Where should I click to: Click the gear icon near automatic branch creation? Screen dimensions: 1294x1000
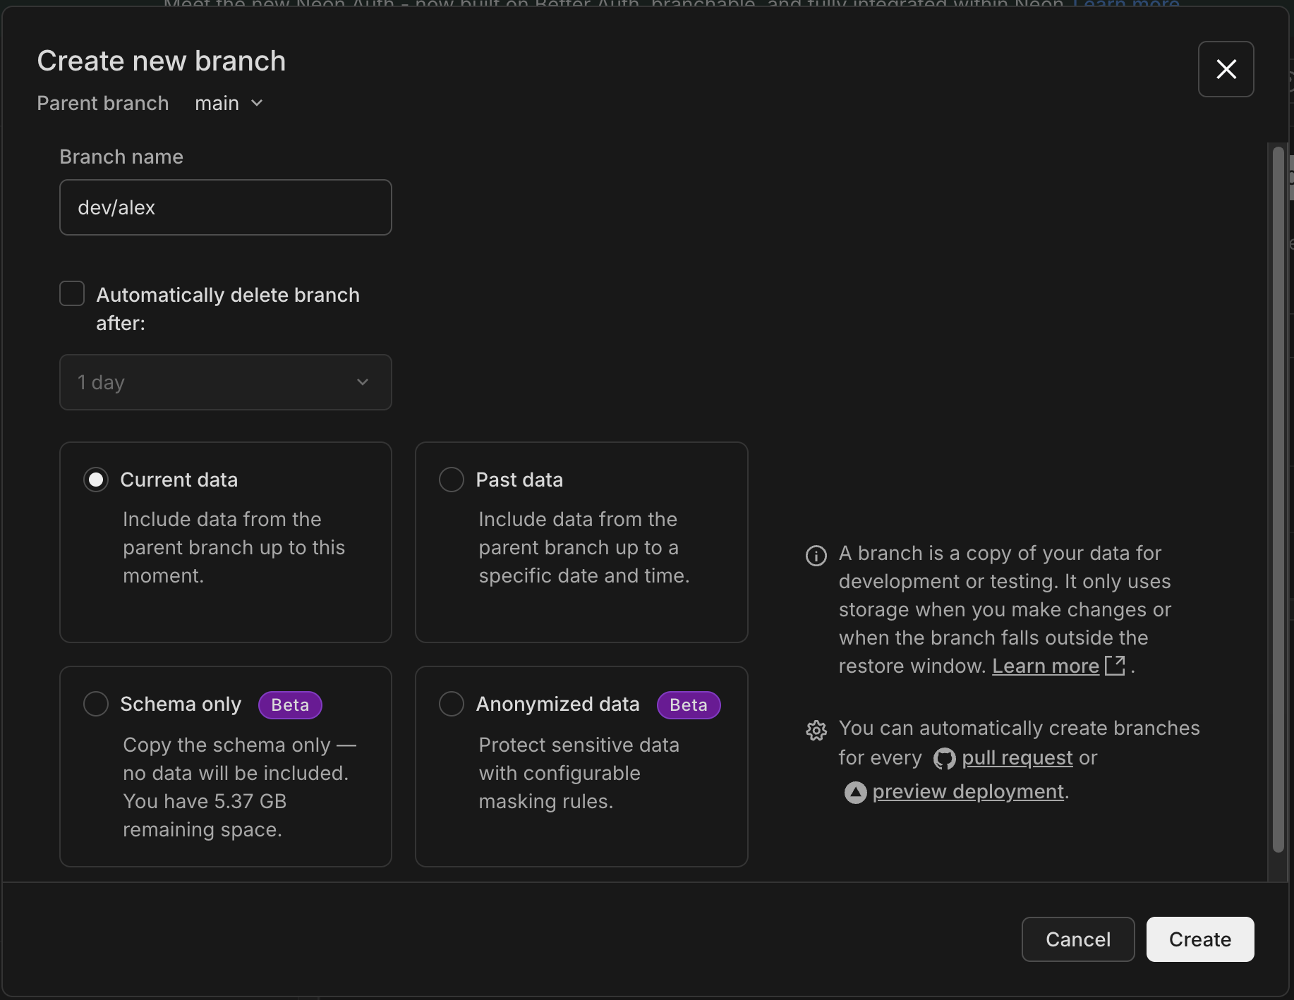click(x=816, y=730)
